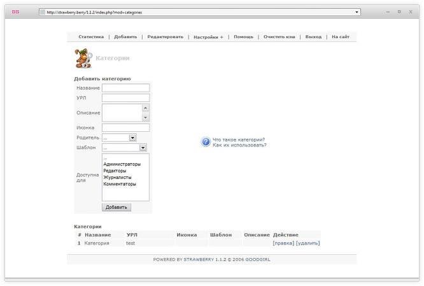Click into the УРЛ input field
The image size is (424, 286).
tap(126, 98)
